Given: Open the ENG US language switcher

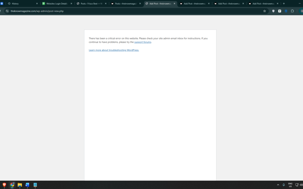Looking at the screenshot, I should pyautogui.click(x=290, y=185).
